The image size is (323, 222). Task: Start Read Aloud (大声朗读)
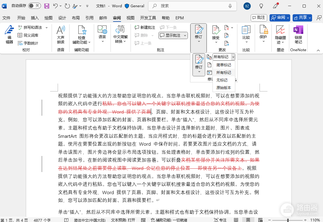pos(61,35)
